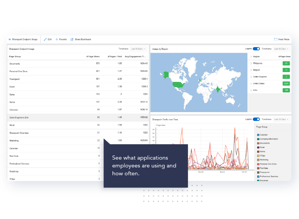Sort by # Pages / Visit column header
This screenshot has width=299, height=219.
click(115, 56)
